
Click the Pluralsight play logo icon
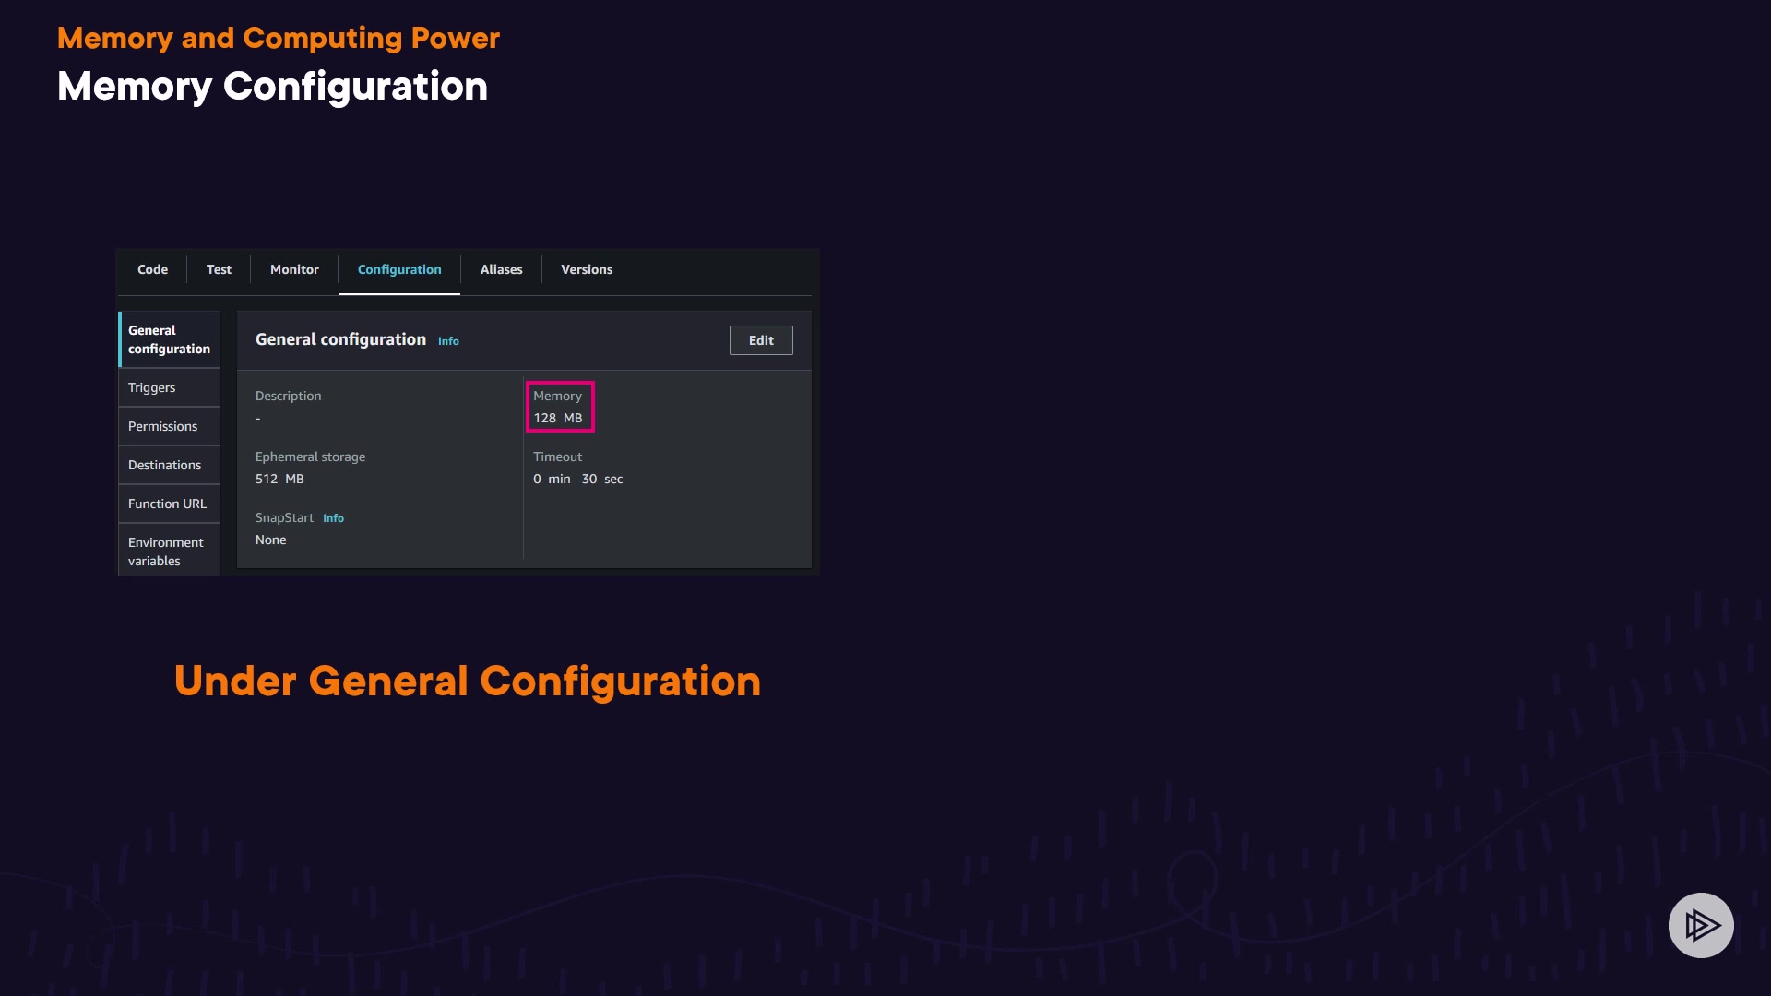tap(1700, 925)
